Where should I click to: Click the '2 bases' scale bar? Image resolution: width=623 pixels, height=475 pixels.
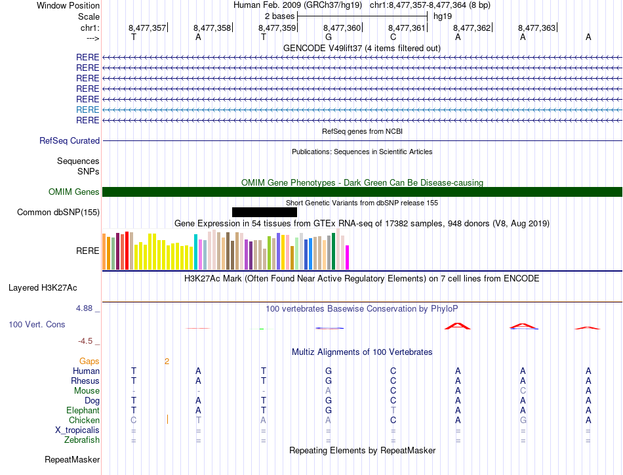pos(362,16)
